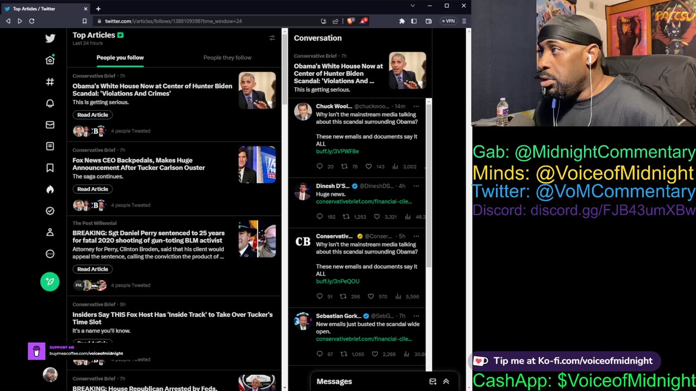Close the Top Articles / Twitter tab

pyautogui.click(x=85, y=9)
